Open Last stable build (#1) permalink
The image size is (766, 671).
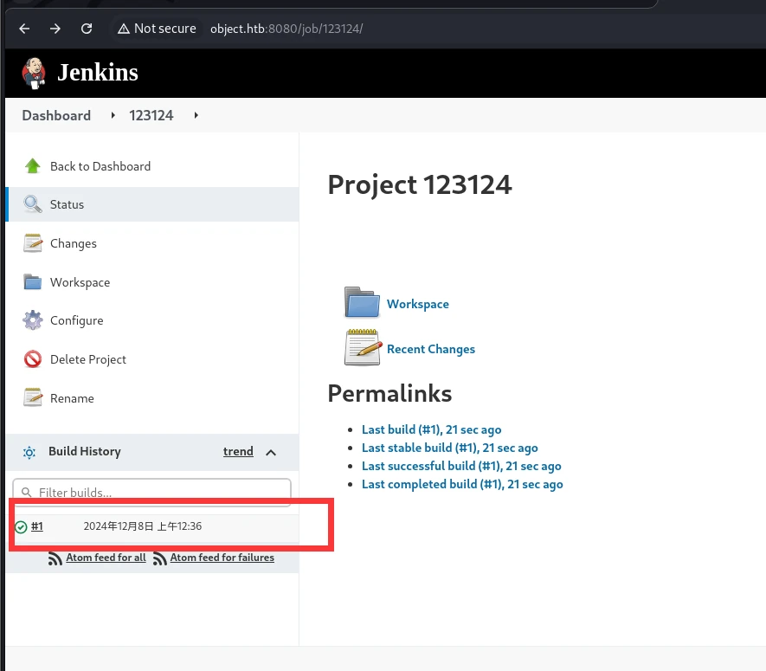tap(450, 448)
